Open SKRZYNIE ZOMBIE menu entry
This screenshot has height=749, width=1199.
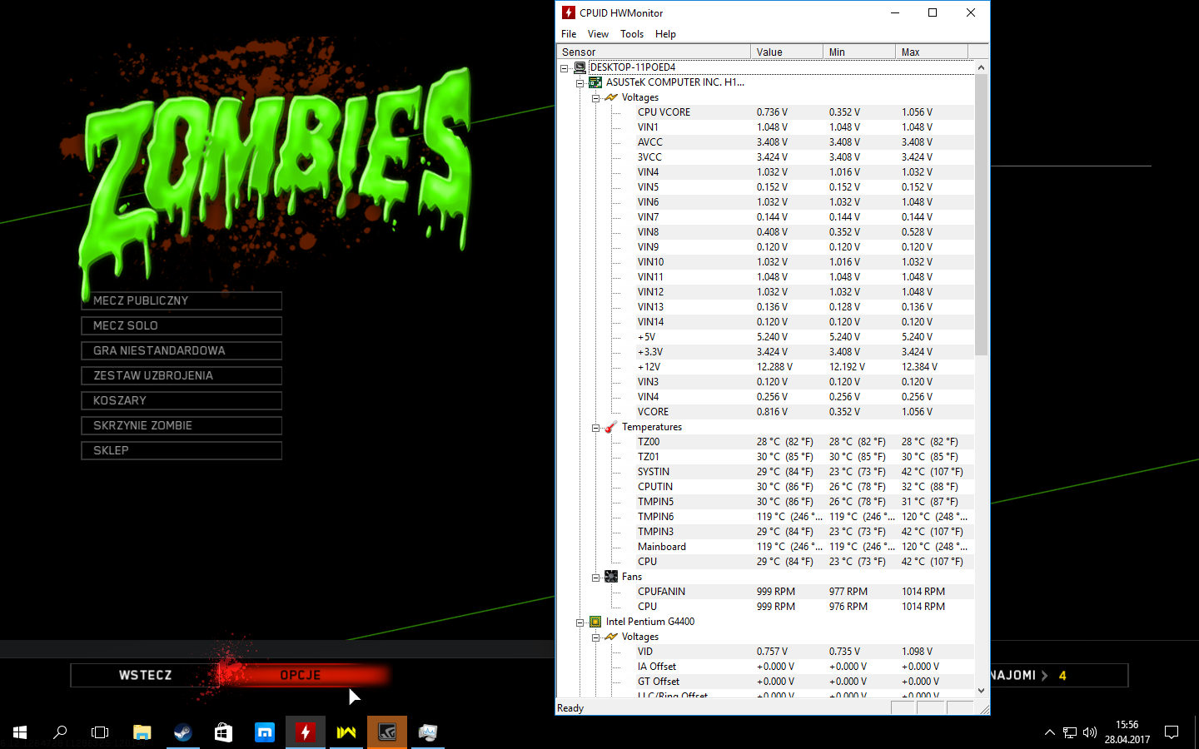[182, 425]
